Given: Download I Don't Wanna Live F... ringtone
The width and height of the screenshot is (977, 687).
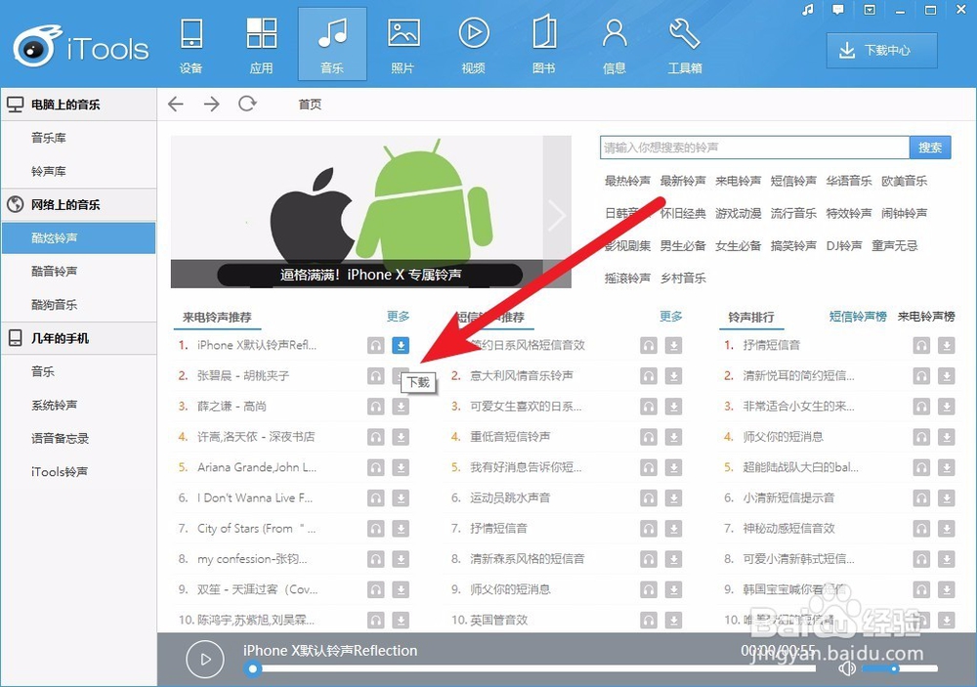Looking at the screenshot, I should tap(401, 497).
